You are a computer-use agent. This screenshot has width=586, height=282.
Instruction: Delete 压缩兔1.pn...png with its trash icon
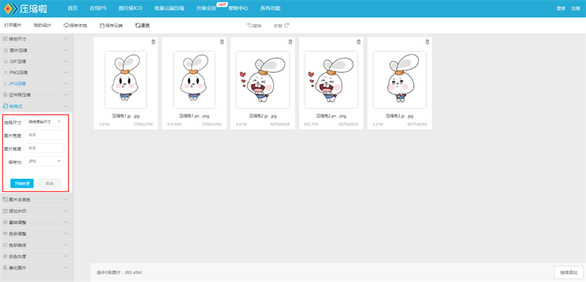pos(222,42)
